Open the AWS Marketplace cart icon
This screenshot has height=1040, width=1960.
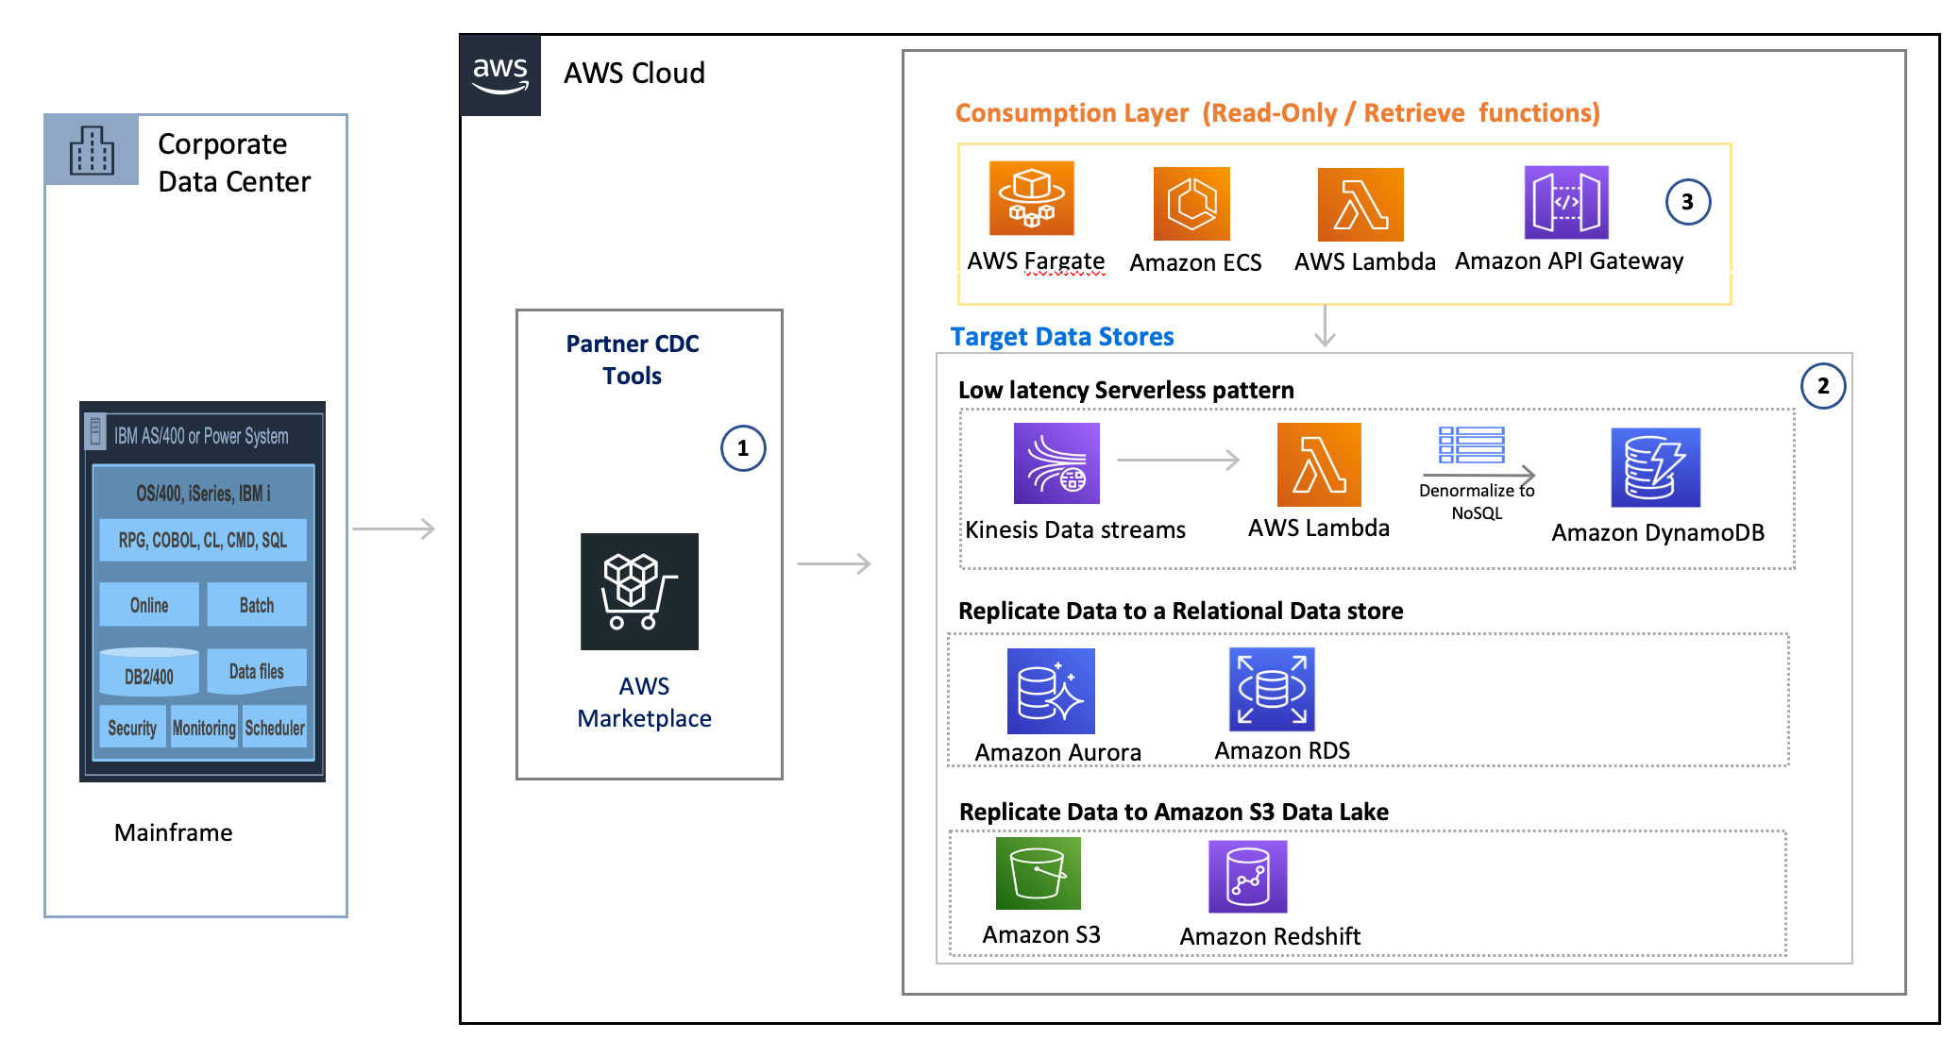(x=639, y=593)
